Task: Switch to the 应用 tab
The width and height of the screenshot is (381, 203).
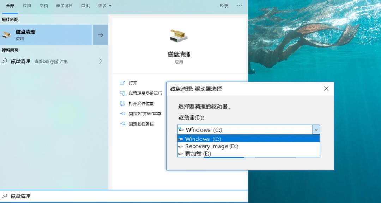Action: 27,6
